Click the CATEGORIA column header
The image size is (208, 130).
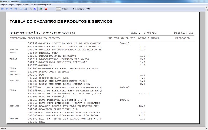point(182,38)
